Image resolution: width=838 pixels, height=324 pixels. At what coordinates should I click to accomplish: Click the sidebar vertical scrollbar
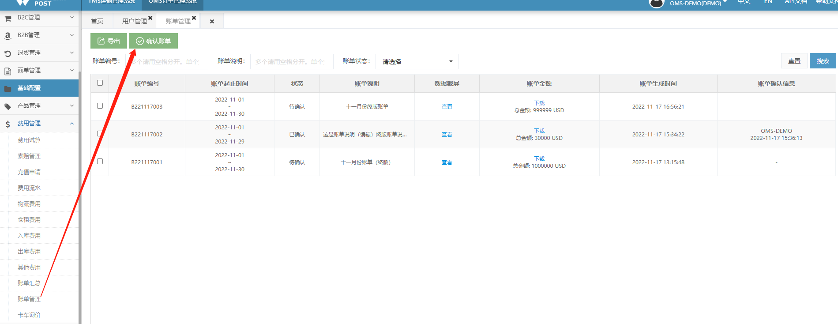coord(80,197)
